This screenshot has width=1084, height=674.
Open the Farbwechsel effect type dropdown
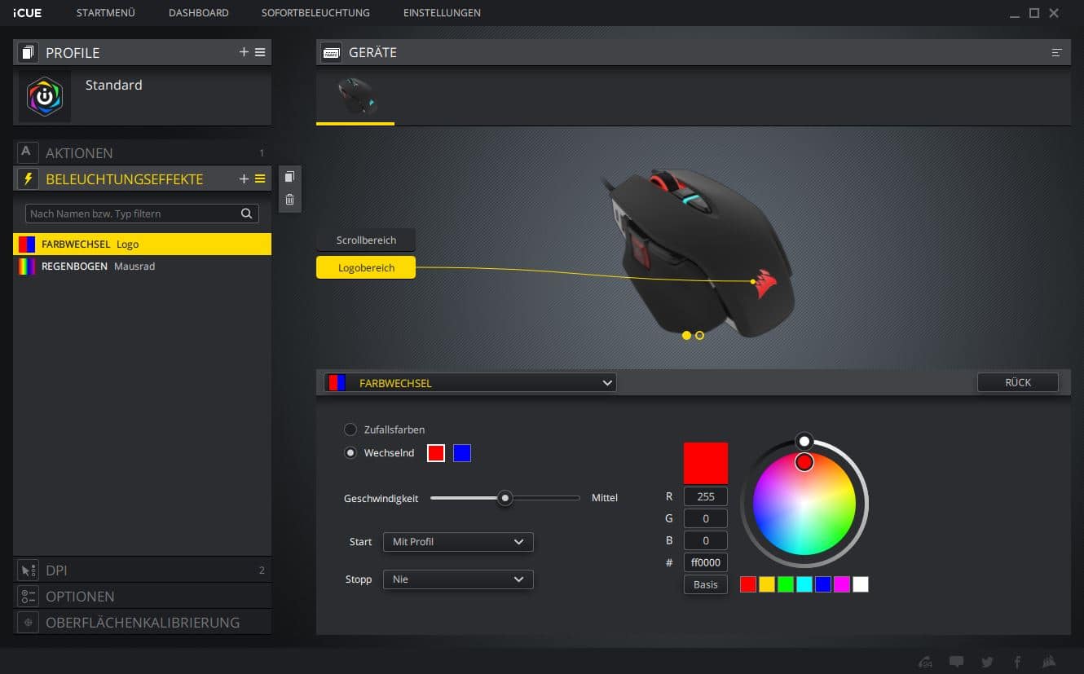[470, 383]
